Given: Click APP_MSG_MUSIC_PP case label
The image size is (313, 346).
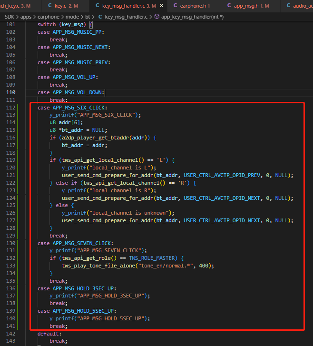Looking at the screenshot, I should tap(77, 32).
